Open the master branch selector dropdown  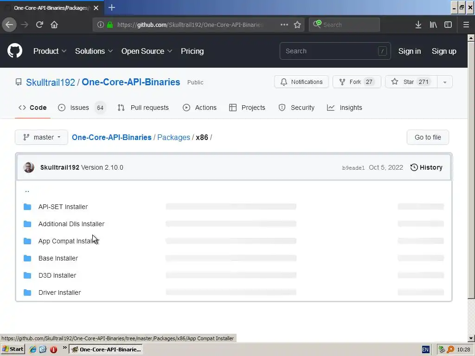(41, 137)
